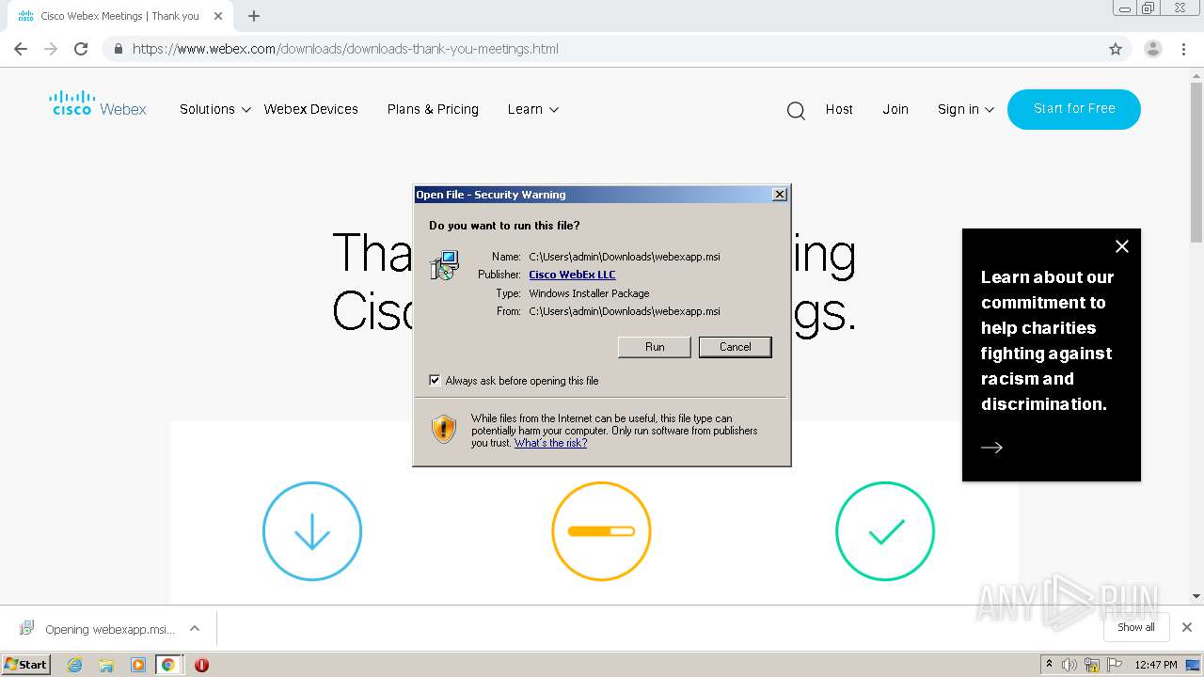Close the black charity promo card
1204x677 pixels.
coord(1122,246)
